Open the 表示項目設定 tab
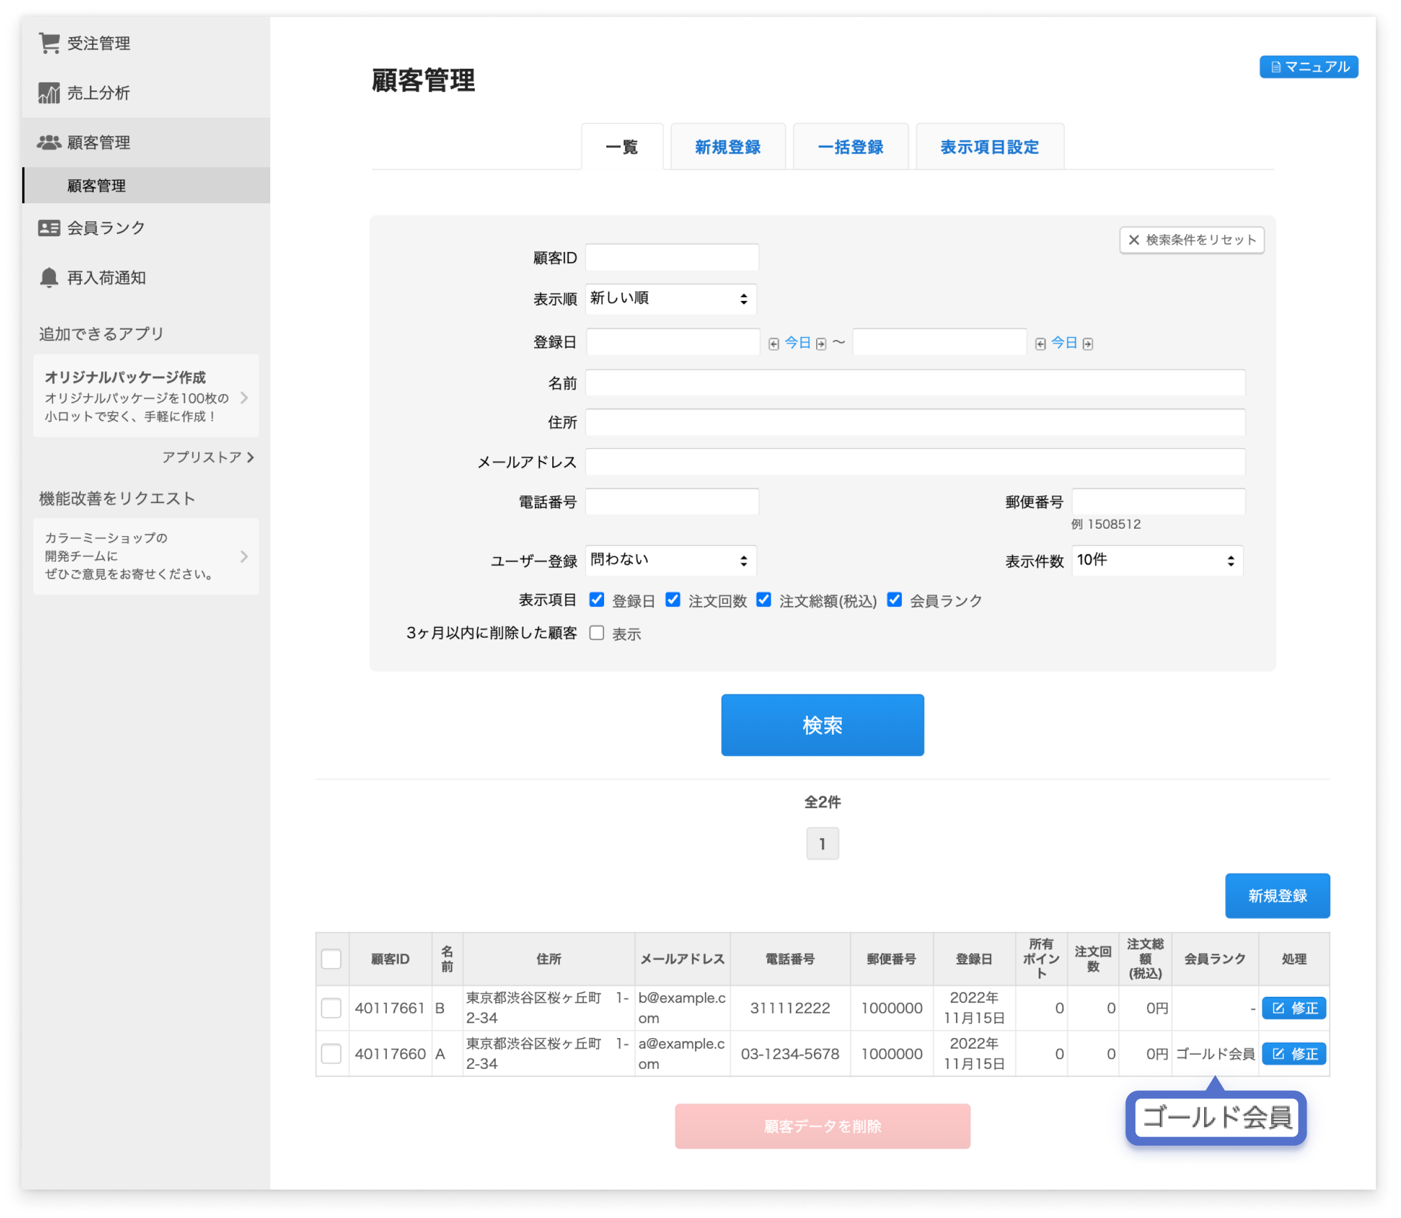1401x1218 pixels. (x=989, y=147)
